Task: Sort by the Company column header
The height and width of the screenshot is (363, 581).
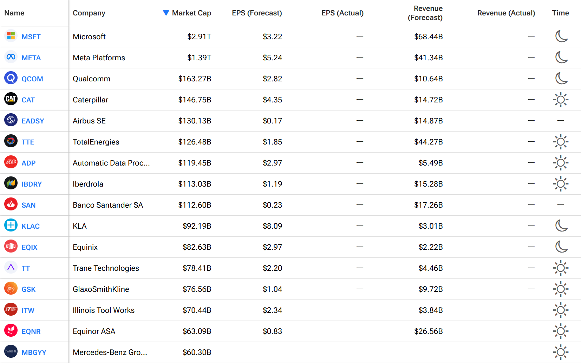Action: click(89, 13)
